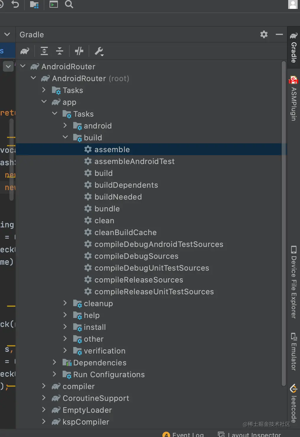The height and width of the screenshot is (437, 300).
Task: Click the gear icon in Gradle panel header
Action: [x=264, y=35]
